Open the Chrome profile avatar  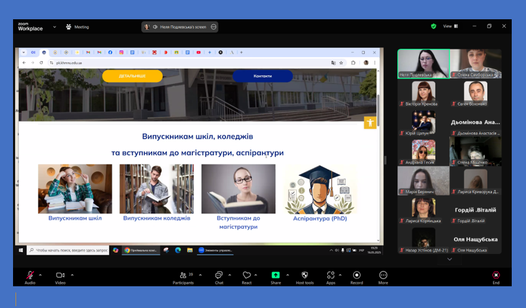click(366, 63)
